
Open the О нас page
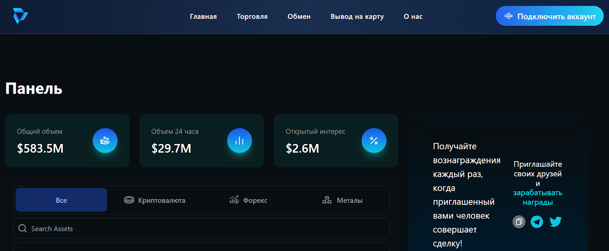pos(413,17)
